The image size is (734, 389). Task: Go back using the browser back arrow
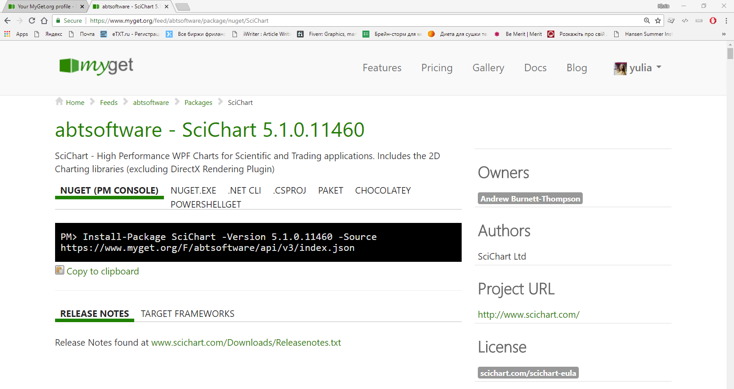(7, 21)
